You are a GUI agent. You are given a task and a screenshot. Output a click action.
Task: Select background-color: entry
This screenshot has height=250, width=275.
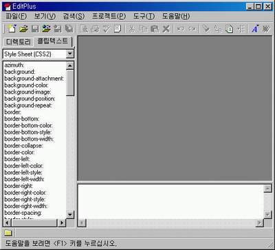click(26, 85)
